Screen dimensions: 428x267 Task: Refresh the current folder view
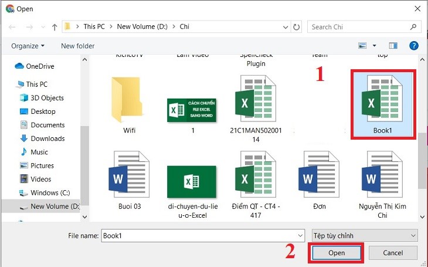click(x=297, y=27)
